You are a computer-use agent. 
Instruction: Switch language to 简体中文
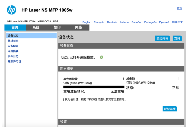[x=177, y=22]
